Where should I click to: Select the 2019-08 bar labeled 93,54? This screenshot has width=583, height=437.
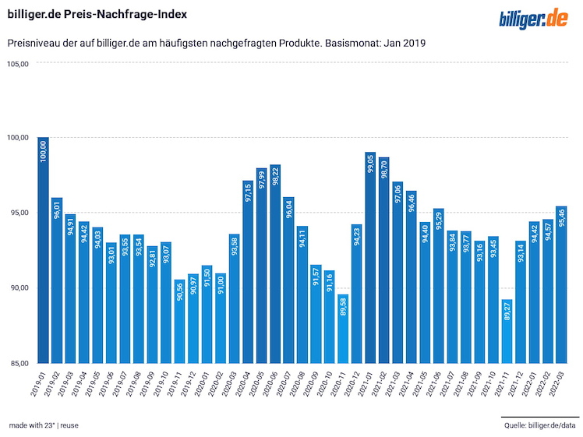click(x=139, y=299)
